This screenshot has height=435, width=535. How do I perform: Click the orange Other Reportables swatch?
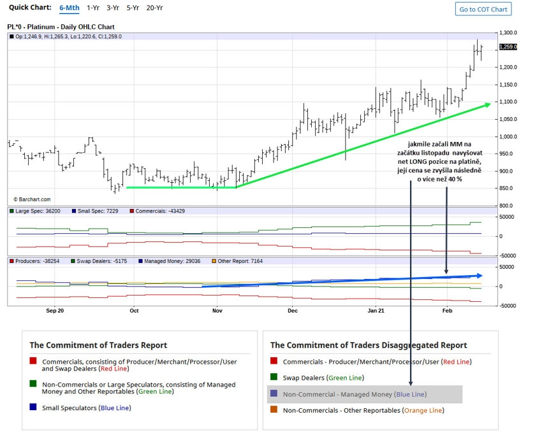click(274, 410)
